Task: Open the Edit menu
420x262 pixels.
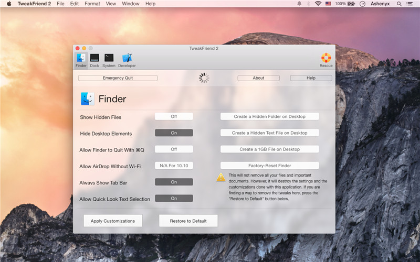Action: (74, 4)
